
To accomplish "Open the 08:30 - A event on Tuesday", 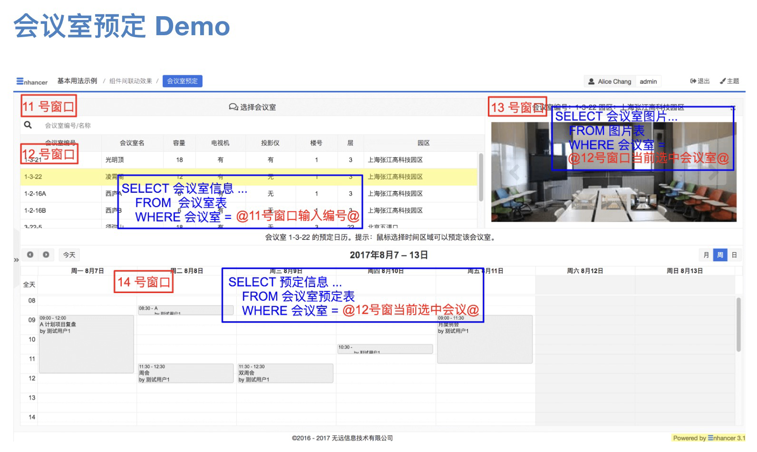I will point(185,310).
